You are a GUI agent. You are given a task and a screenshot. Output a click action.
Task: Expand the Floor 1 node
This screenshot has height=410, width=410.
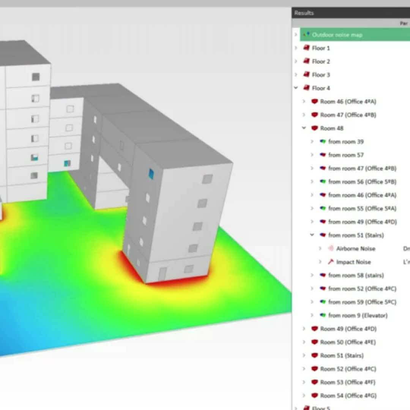click(296, 48)
